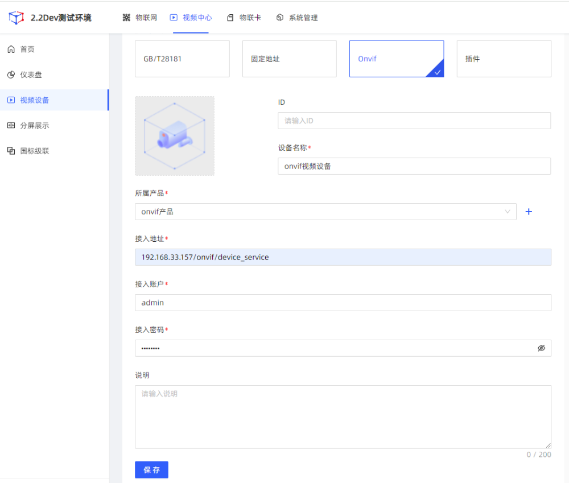Click the split-screen display grid icon
The image size is (569, 483).
[11, 126]
